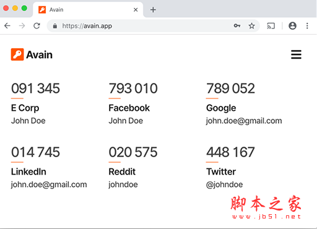Select the Facebook account name
This screenshot has width=317, height=229.
129,108
